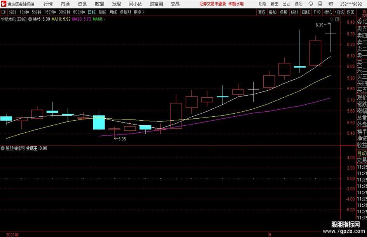Open the mobile phone icon
Viewport: 367px width, 237px height.
point(320,4)
